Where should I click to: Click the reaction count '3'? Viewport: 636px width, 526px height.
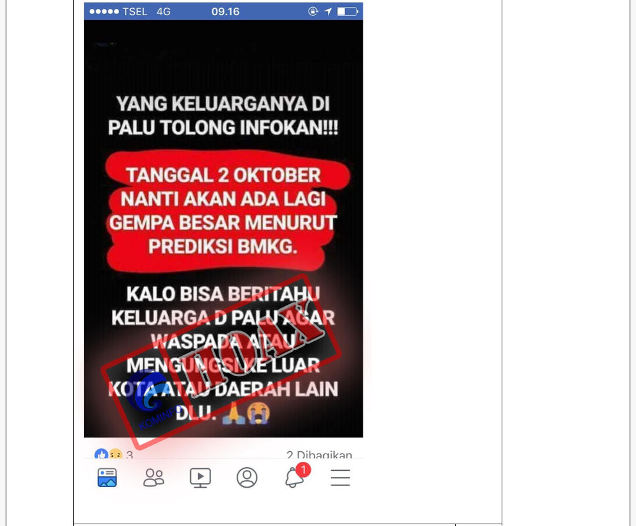pyautogui.click(x=130, y=455)
